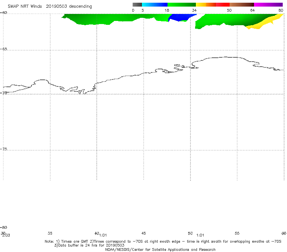This screenshot has height=252, width=287.
Task: Click the 'Data buffer is 24 hrs' note
Action: (89, 245)
